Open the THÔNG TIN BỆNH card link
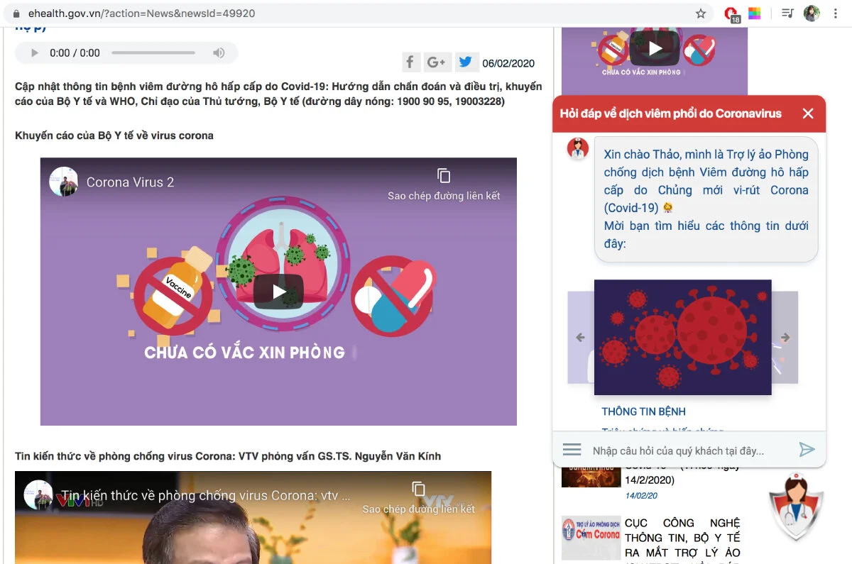Image resolution: width=852 pixels, height=564 pixels. (x=644, y=411)
